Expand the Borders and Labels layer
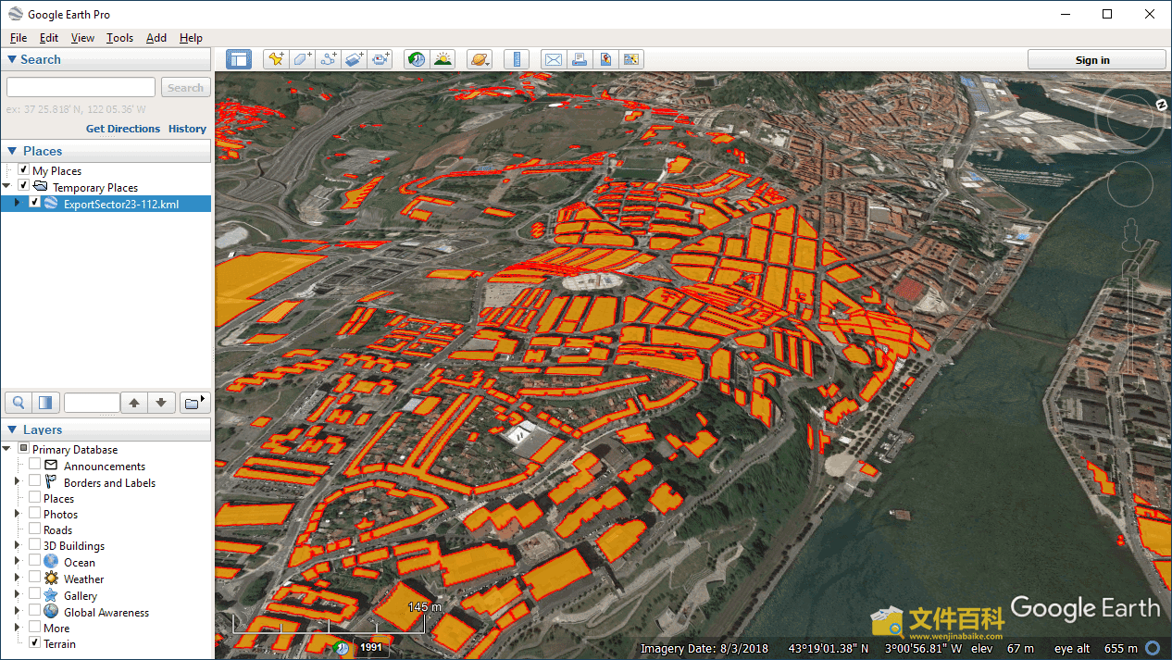This screenshot has width=1172, height=660. tap(17, 482)
